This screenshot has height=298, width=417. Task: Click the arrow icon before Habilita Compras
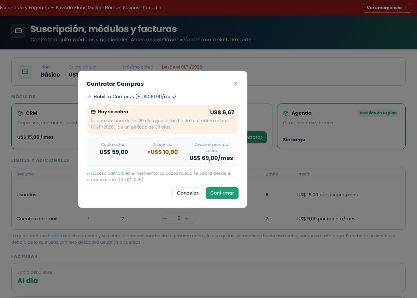(89, 96)
